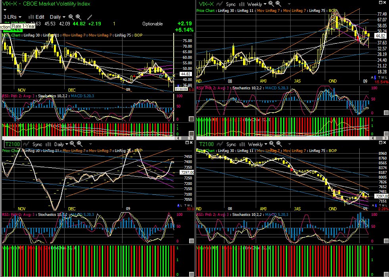Viewport: 389px width, 277px height.
Task: Click bars icon left of Daily in T2100 pane
Action: [x=48, y=144]
